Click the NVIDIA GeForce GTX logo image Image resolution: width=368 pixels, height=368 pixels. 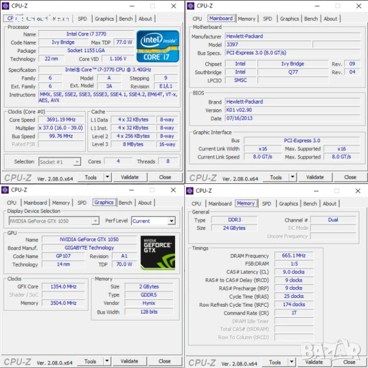pyautogui.click(x=158, y=253)
